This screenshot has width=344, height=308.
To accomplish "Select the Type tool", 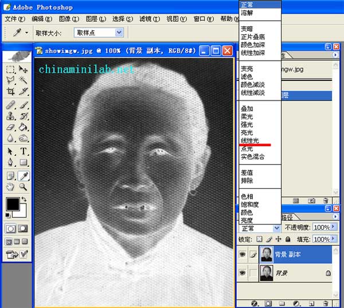I will [x=24, y=151].
